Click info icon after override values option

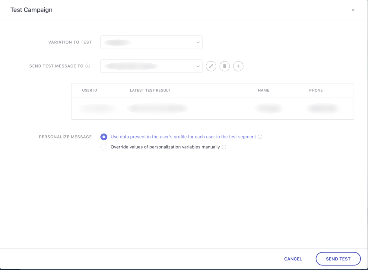[224, 147]
